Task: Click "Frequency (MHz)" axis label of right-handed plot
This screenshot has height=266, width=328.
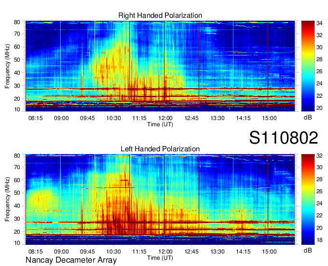Action: pyautogui.click(x=7, y=66)
